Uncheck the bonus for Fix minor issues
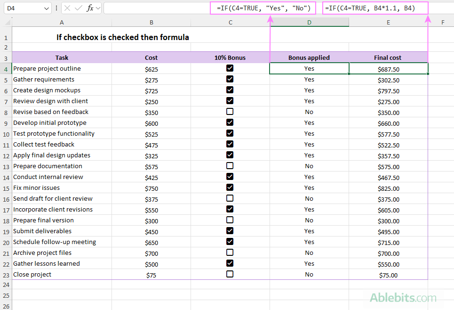Viewport: 454px width, 310px height. point(230,187)
